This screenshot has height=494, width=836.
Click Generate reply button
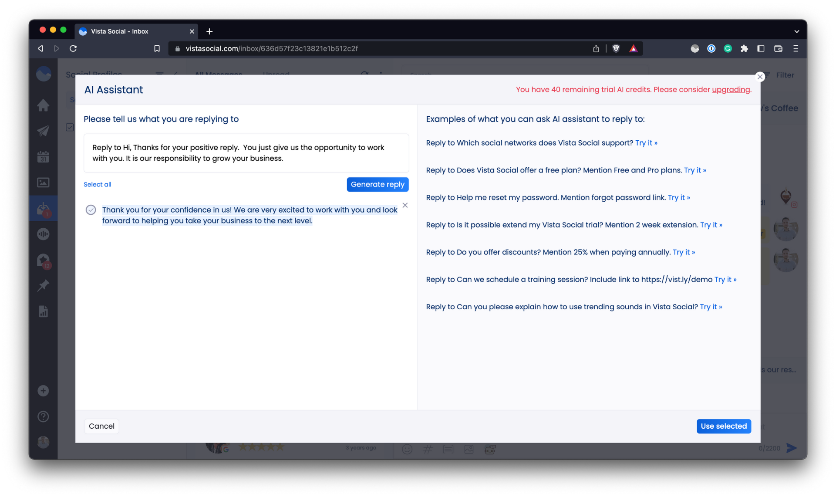[x=378, y=184]
